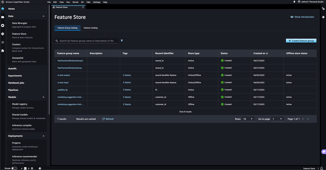The width and height of the screenshot is (326, 170).
Task: Open the Kernel menu
Action: click(x=75, y=2)
